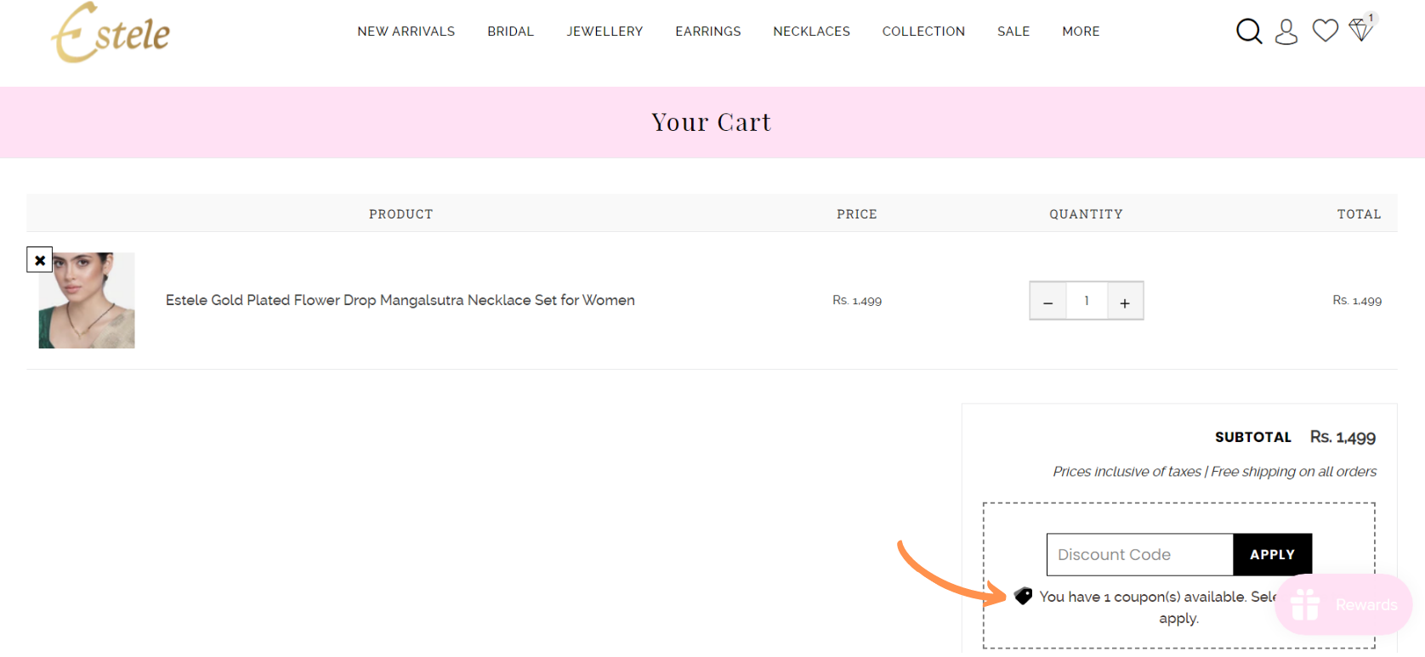Decrease quantity with minus button

1048,301
